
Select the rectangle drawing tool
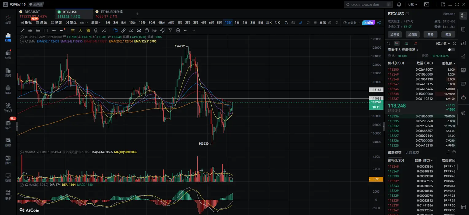pyautogui.click(x=46, y=30)
